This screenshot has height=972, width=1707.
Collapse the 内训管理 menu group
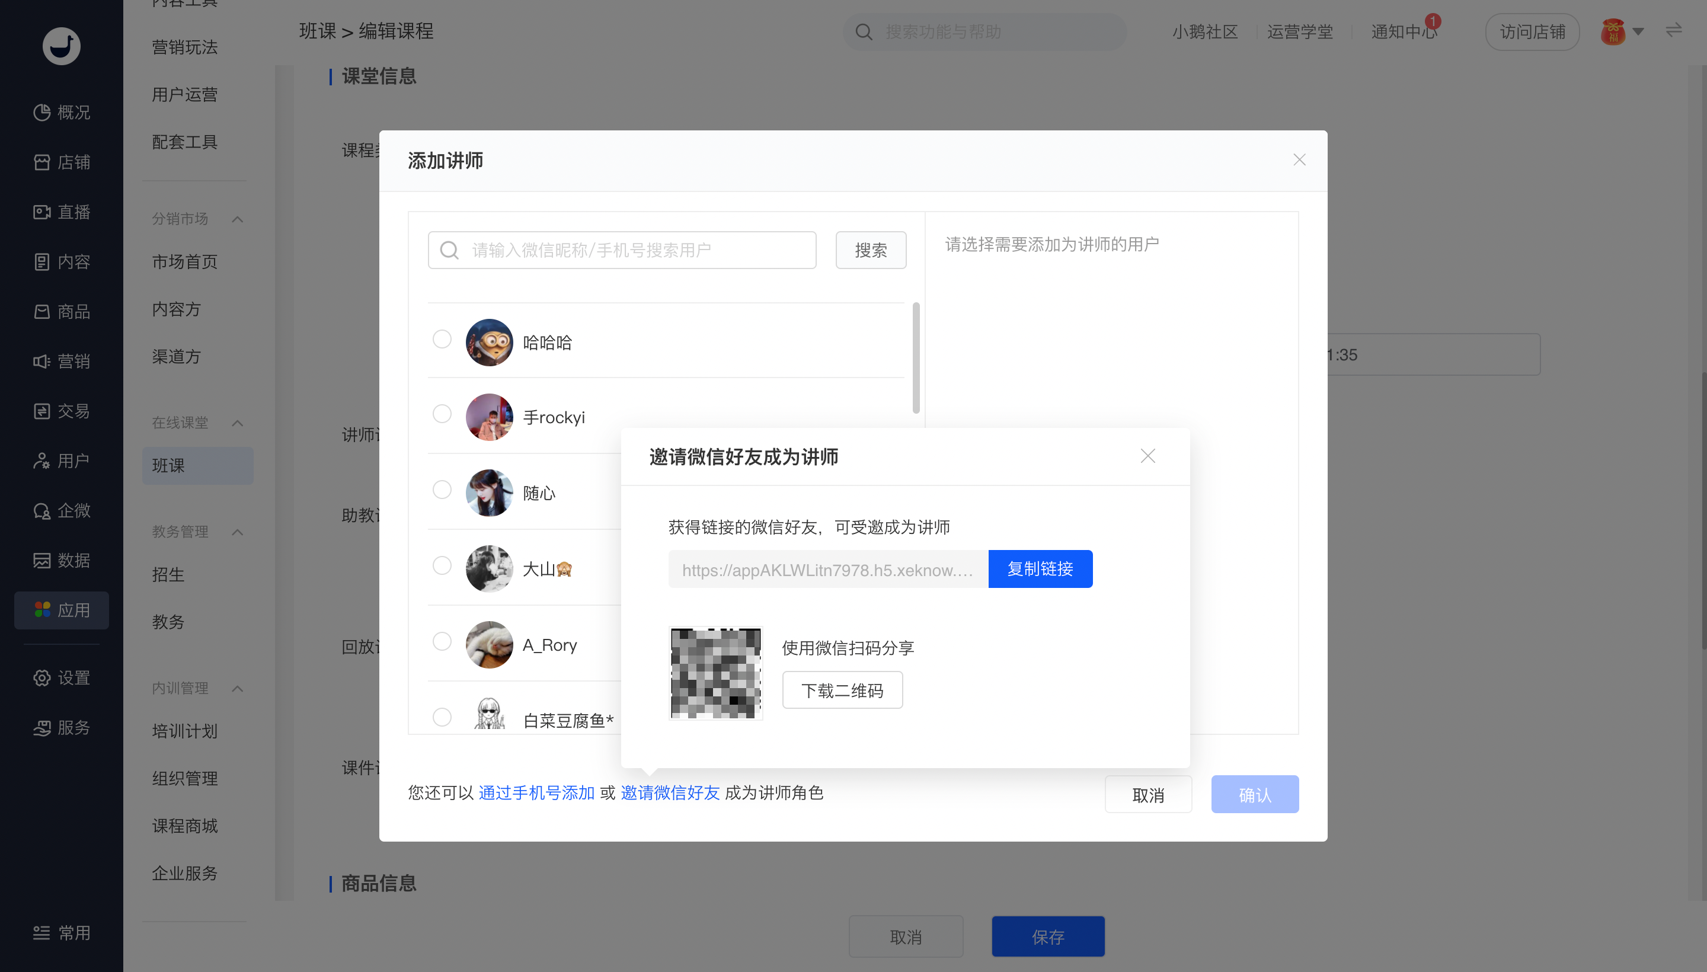tap(238, 688)
